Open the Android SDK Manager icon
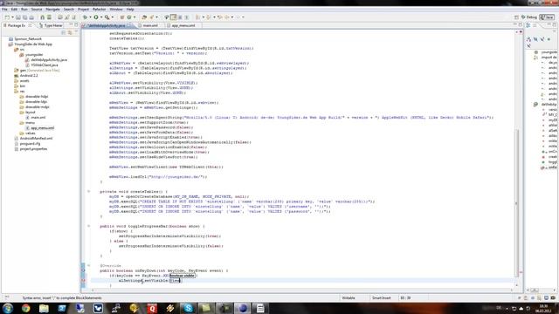This screenshot has width=559, height=314. coord(43,17)
